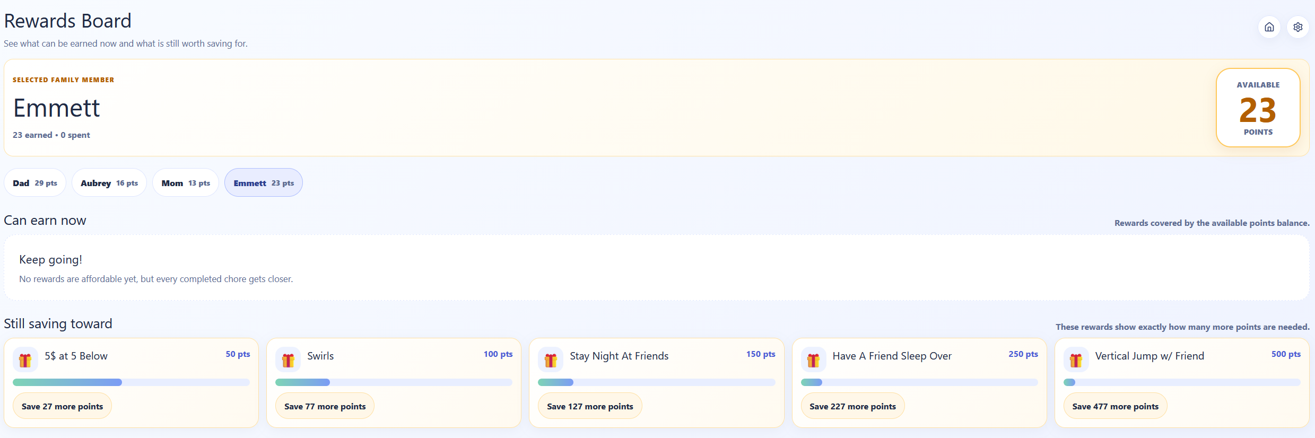
Task: Click progress bar for 5$ at 5 Below
Action: click(x=131, y=382)
